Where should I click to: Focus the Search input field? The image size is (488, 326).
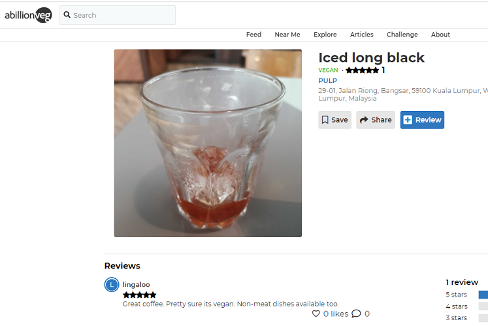[118, 15]
